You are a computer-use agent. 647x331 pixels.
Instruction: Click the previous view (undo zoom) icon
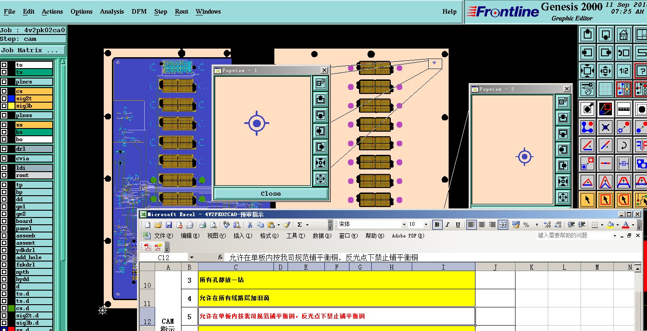(x=624, y=53)
